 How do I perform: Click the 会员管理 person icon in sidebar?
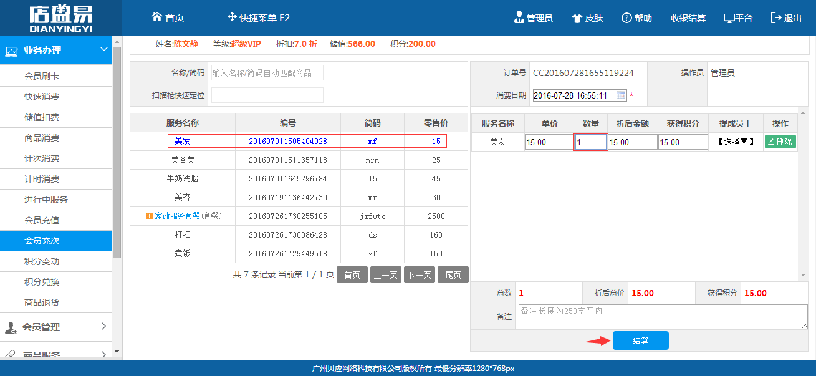(x=11, y=327)
